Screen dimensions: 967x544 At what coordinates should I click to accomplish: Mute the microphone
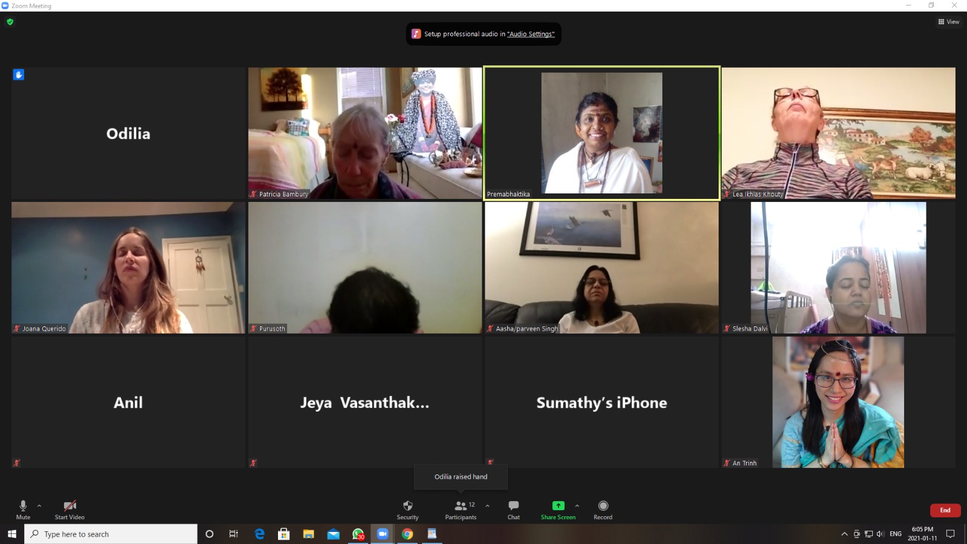tap(23, 507)
